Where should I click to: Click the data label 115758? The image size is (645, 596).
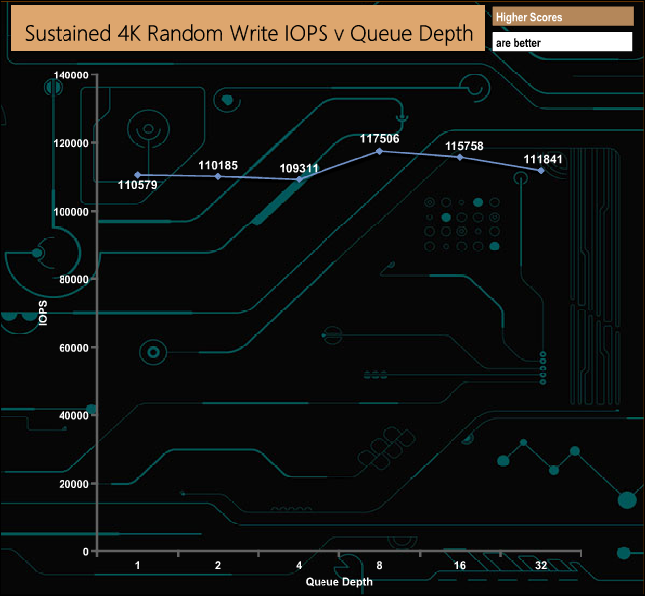click(x=464, y=146)
